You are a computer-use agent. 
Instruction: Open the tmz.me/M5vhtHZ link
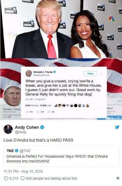point(36,161)
